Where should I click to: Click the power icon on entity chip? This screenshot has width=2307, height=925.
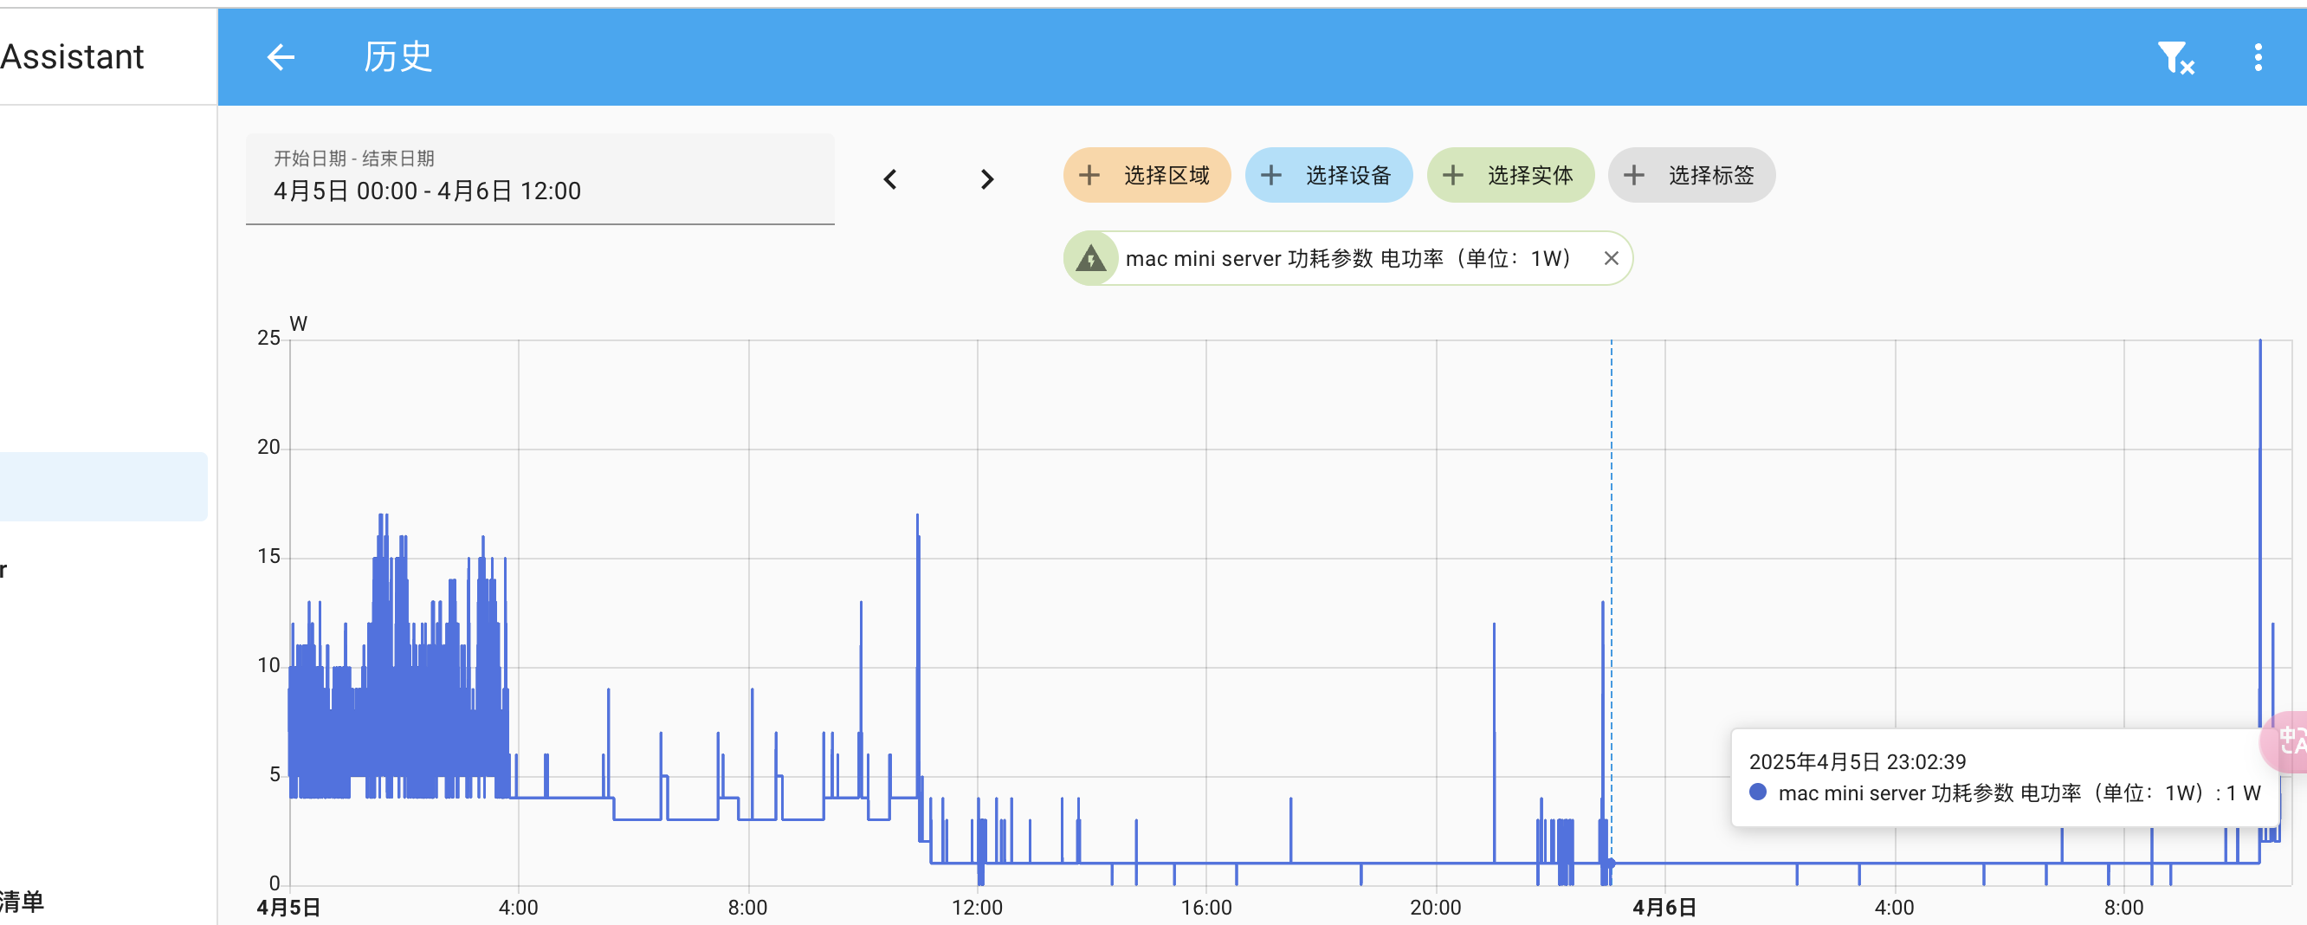click(x=1090, y=258)
